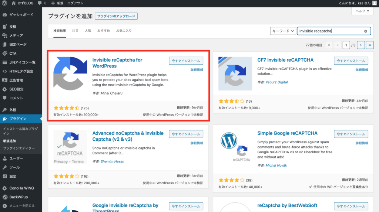379x212 pixels.
Task: Open プラグインエディター submenu item
Action: [19, 148]
